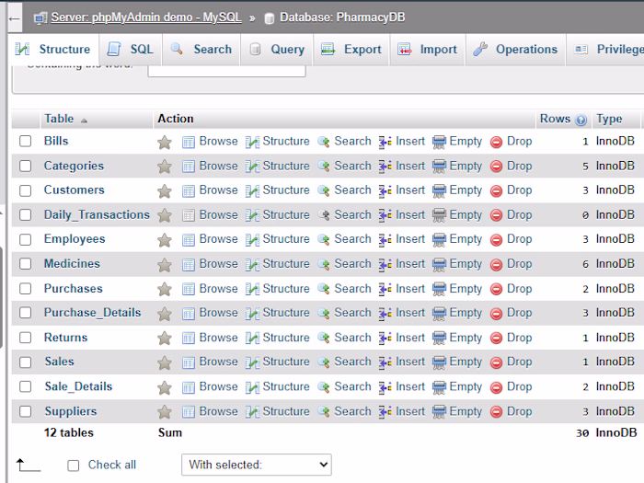Open the Purchase_Details table link
Viewport: 644px width, 483px height.
point(92,313)
